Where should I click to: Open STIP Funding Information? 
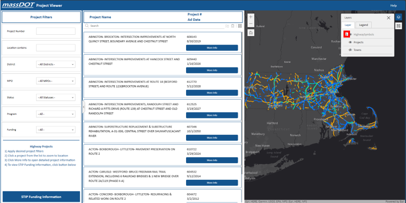coord(41,197)
